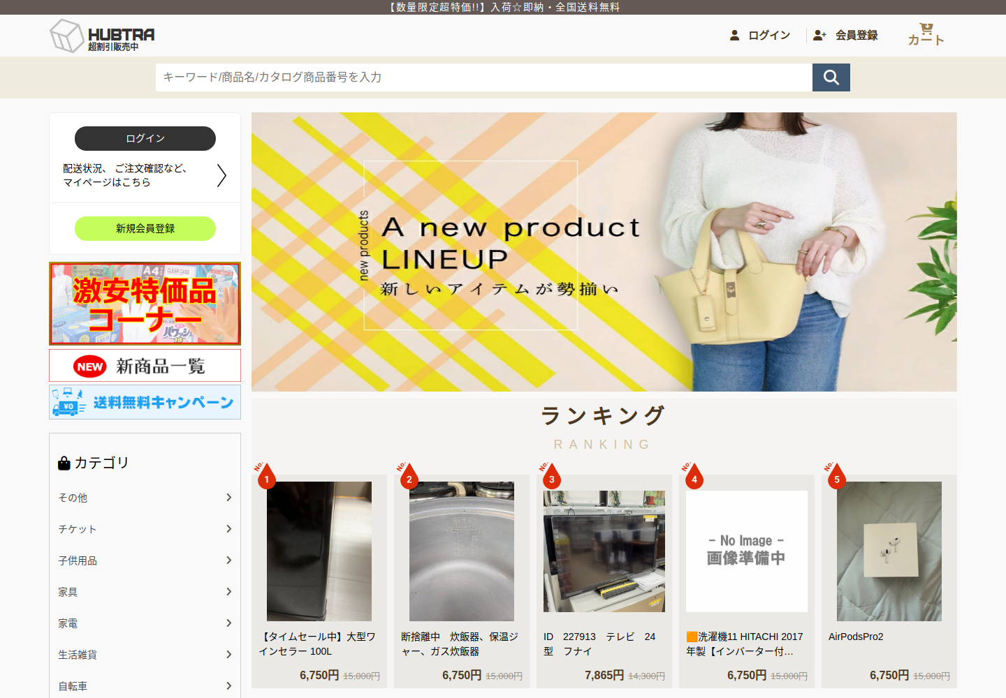Viewport: 1006px width, 698px height.
Task: Click the 7,865円 price
Action: pos(604,675)
